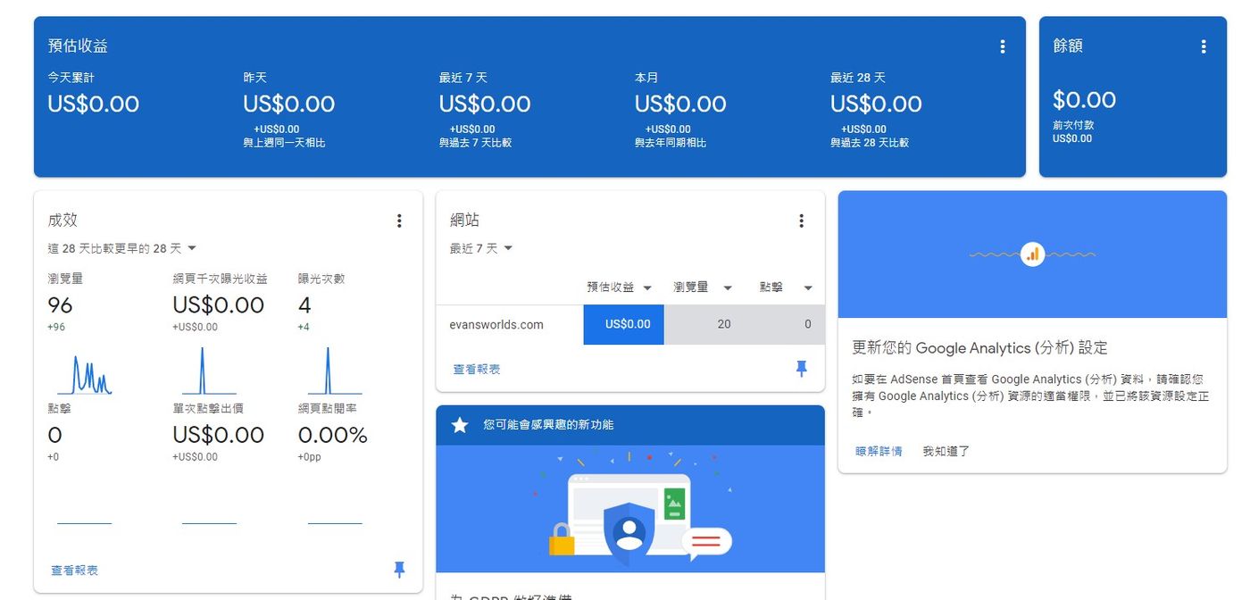Open the 預估收益 card three-dot menu
1250x600 pixels.
point(1003,46)
